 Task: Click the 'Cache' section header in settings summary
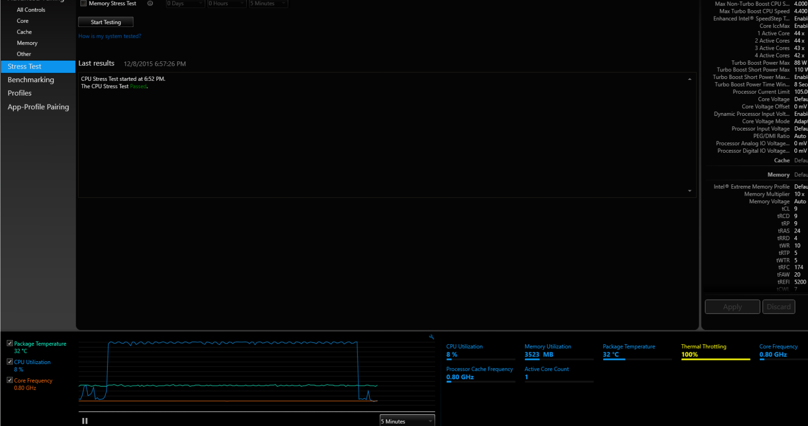(782, 161)
